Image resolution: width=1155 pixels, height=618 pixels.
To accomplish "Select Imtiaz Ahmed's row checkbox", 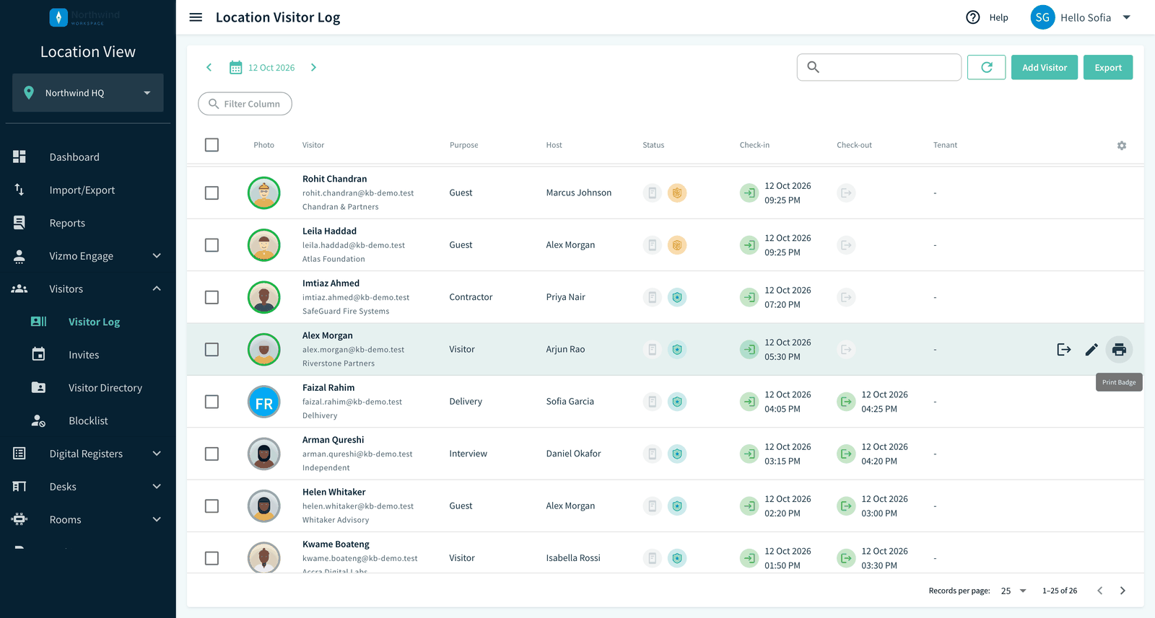I will tap(212, 297).
